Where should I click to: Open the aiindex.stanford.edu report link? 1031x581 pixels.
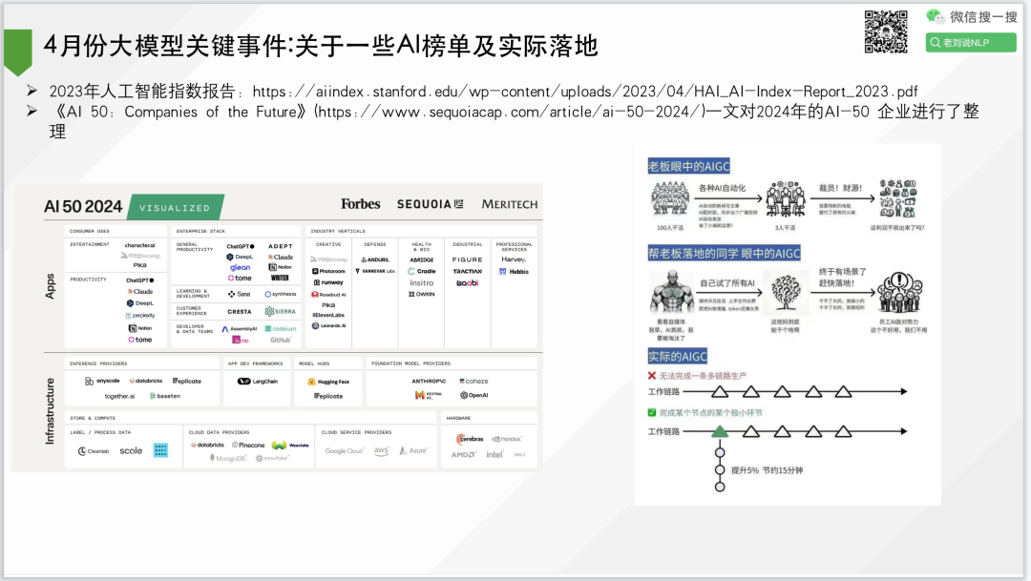[584, 92]
